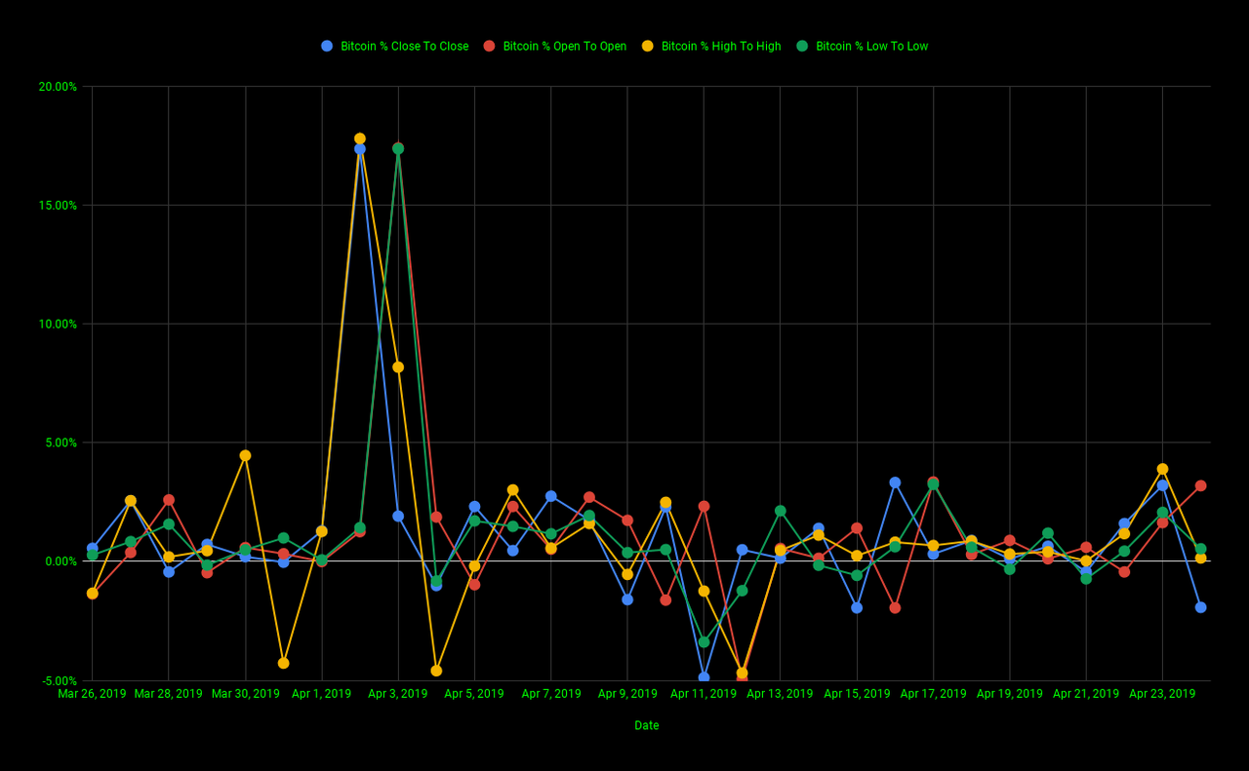Click the 'Mar 26, 2019' x-axis label
The image size is (1249, 771).
click(92, 694)
